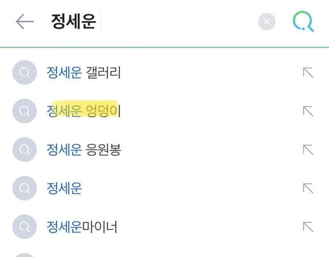Select the 정세운 엉덩이 suggestion

coord(84,111)
